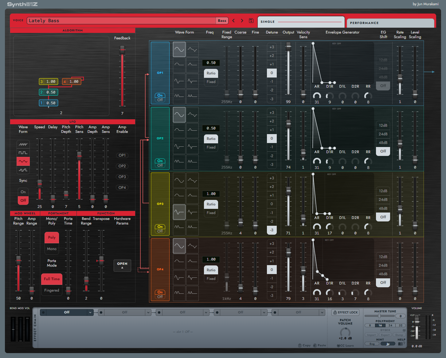446x358 pixels.
Task: Toggle OP2 On/Off switch
Action: pos(160,163)
